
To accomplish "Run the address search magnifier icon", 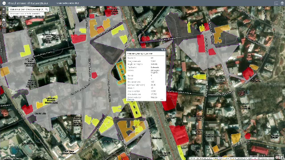I will point(46,9).
